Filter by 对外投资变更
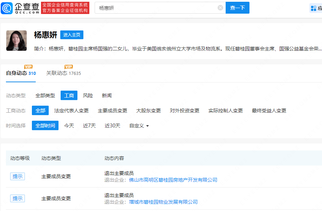This screenshot has height=211, width=322. click(185, 111)
